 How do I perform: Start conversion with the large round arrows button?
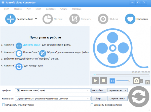139,97
